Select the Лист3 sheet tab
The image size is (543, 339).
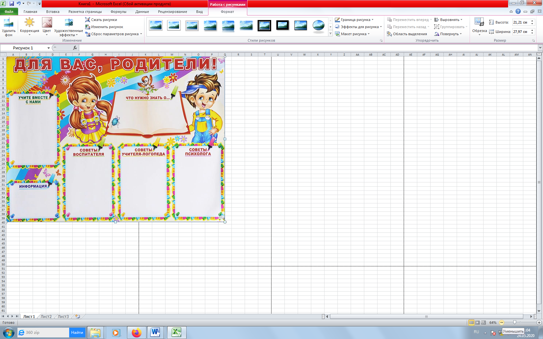tap(63, 316)
